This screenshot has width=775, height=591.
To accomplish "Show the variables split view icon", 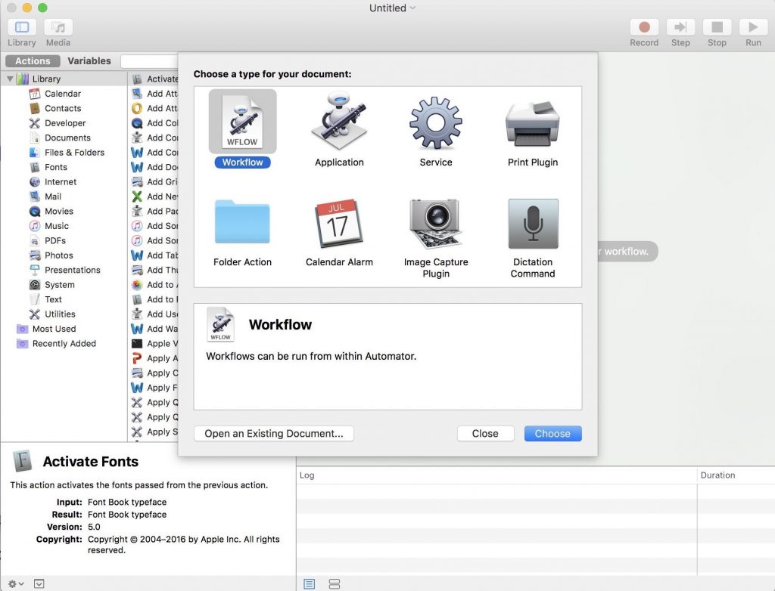I will pyautogui.click(x=335, y=584).
